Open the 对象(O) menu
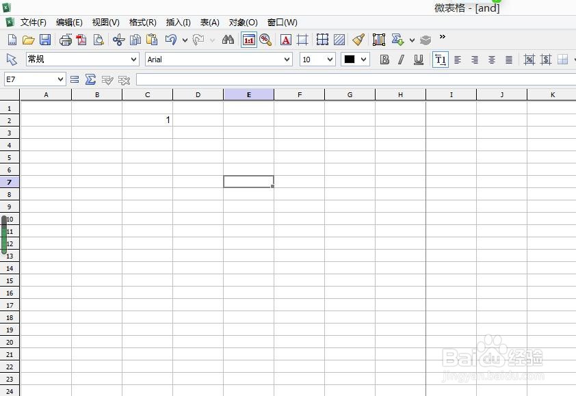The image size is (576, 396). coord(243,23)
